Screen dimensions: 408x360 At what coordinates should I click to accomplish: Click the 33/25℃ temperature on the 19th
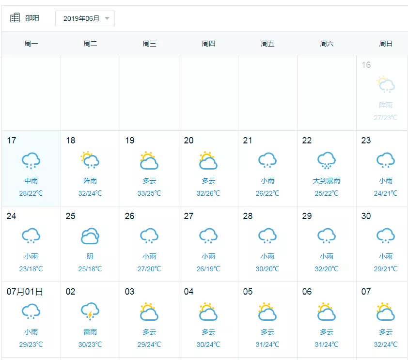pyautogui.click(x=149, y=193)
